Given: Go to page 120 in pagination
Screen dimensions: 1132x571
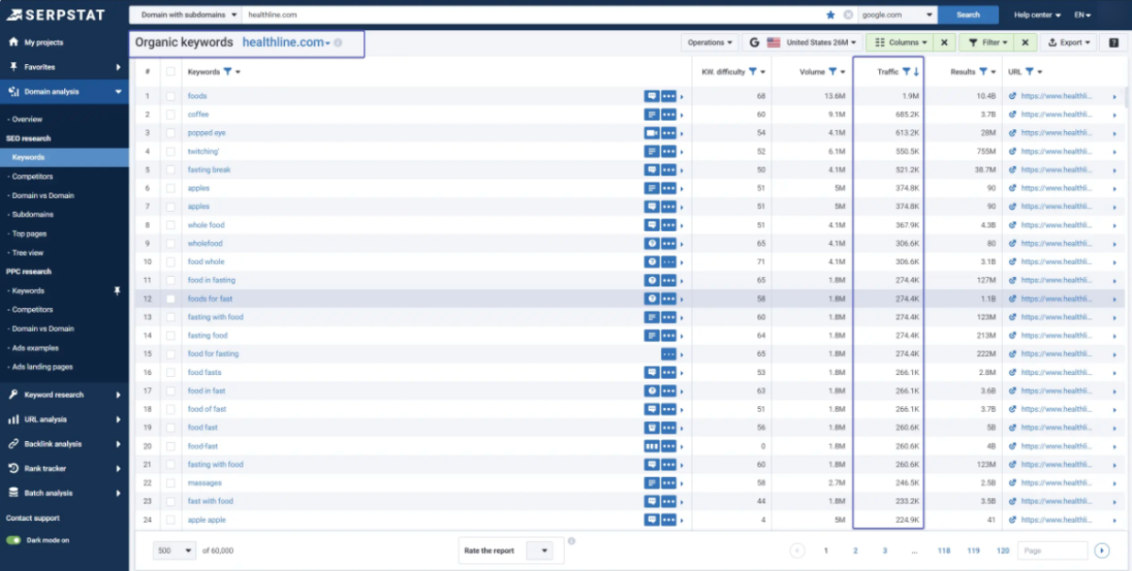Looking at the screenshot, I should 1003,550.
